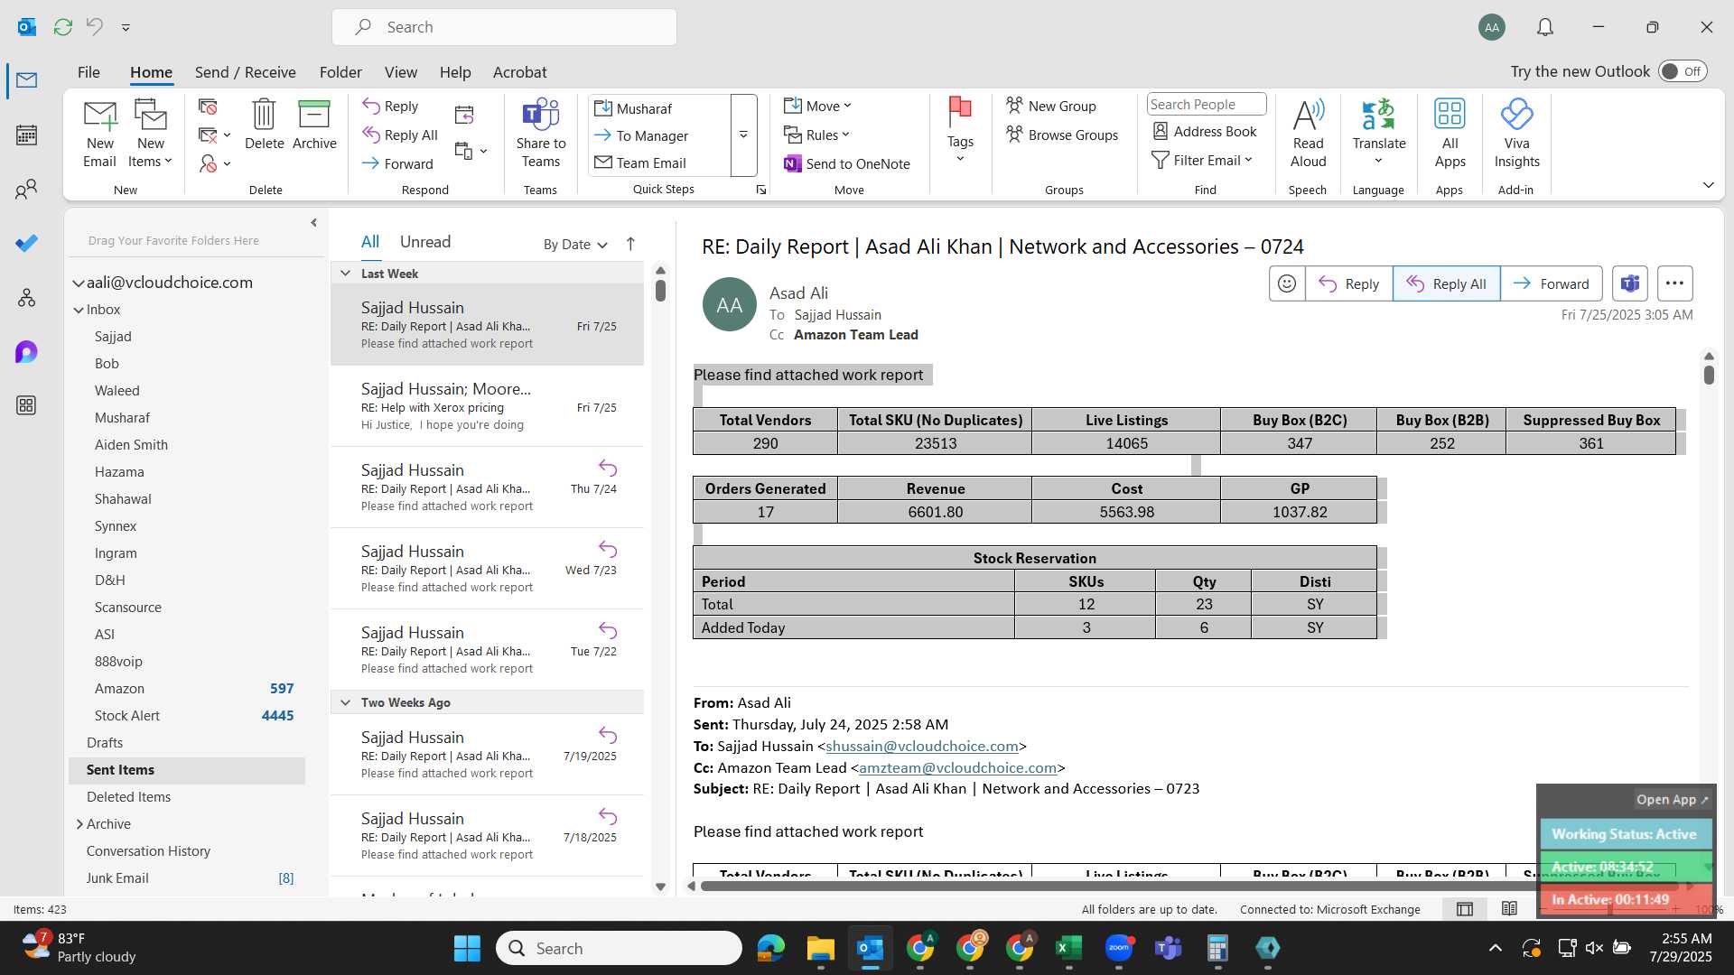Collapse the ribbon with the chevron

[x=1708, y=185]
